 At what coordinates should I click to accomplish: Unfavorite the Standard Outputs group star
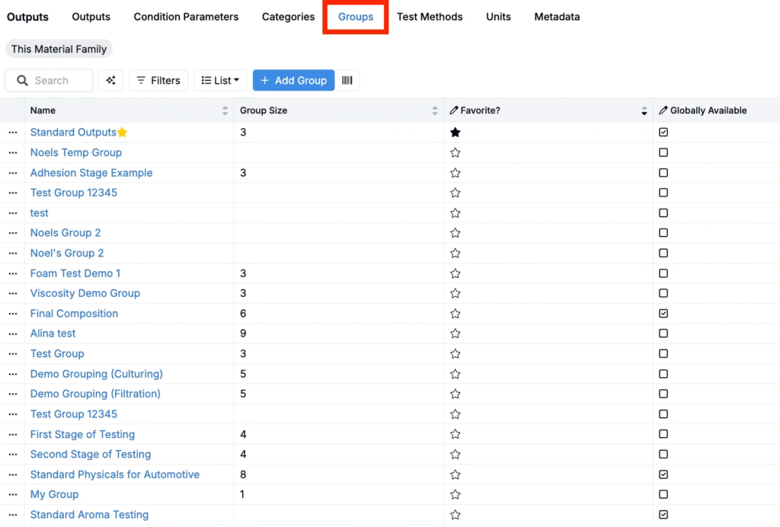456,133
